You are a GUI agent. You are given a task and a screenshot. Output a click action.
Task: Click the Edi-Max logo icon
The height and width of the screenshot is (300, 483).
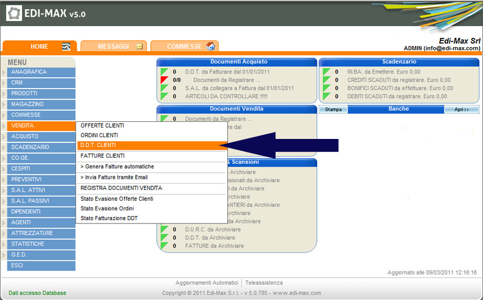14,14
